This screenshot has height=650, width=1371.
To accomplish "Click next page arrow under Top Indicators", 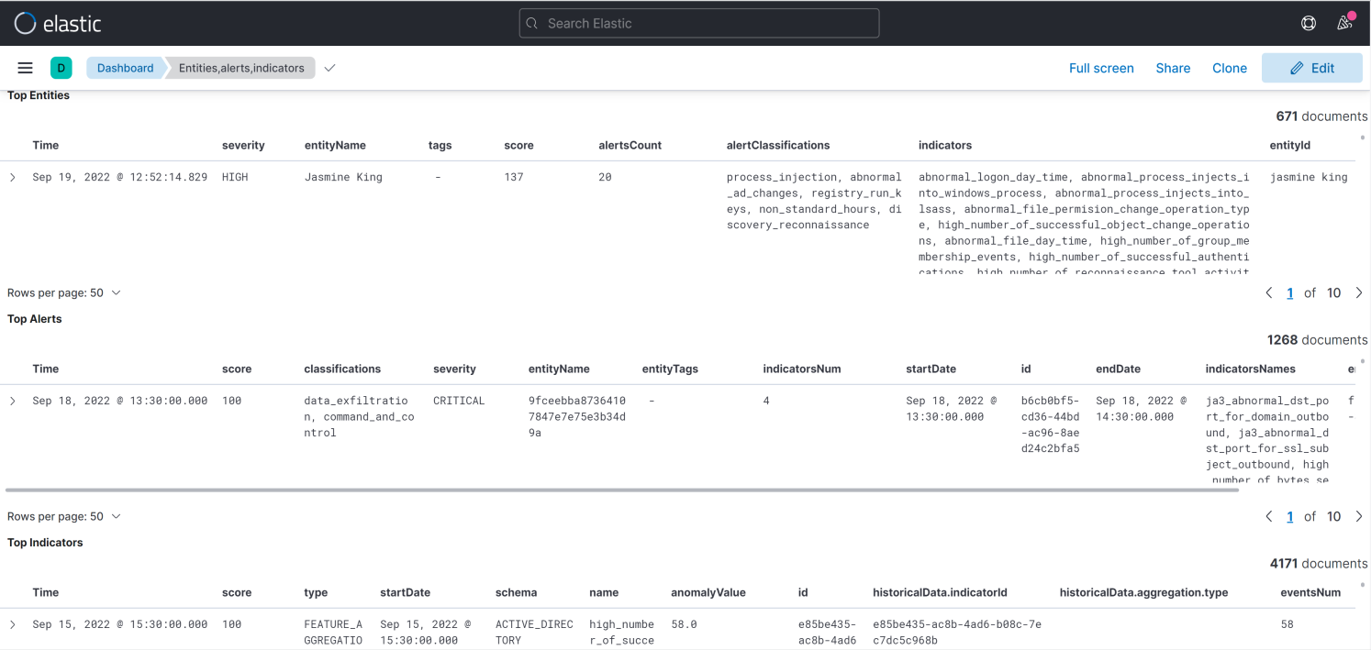I will click(1359, 646).
